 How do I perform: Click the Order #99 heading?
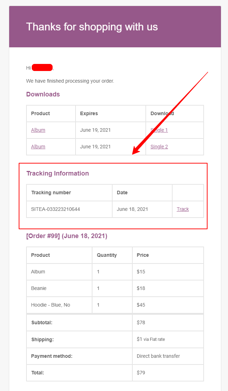coord(67,236)
